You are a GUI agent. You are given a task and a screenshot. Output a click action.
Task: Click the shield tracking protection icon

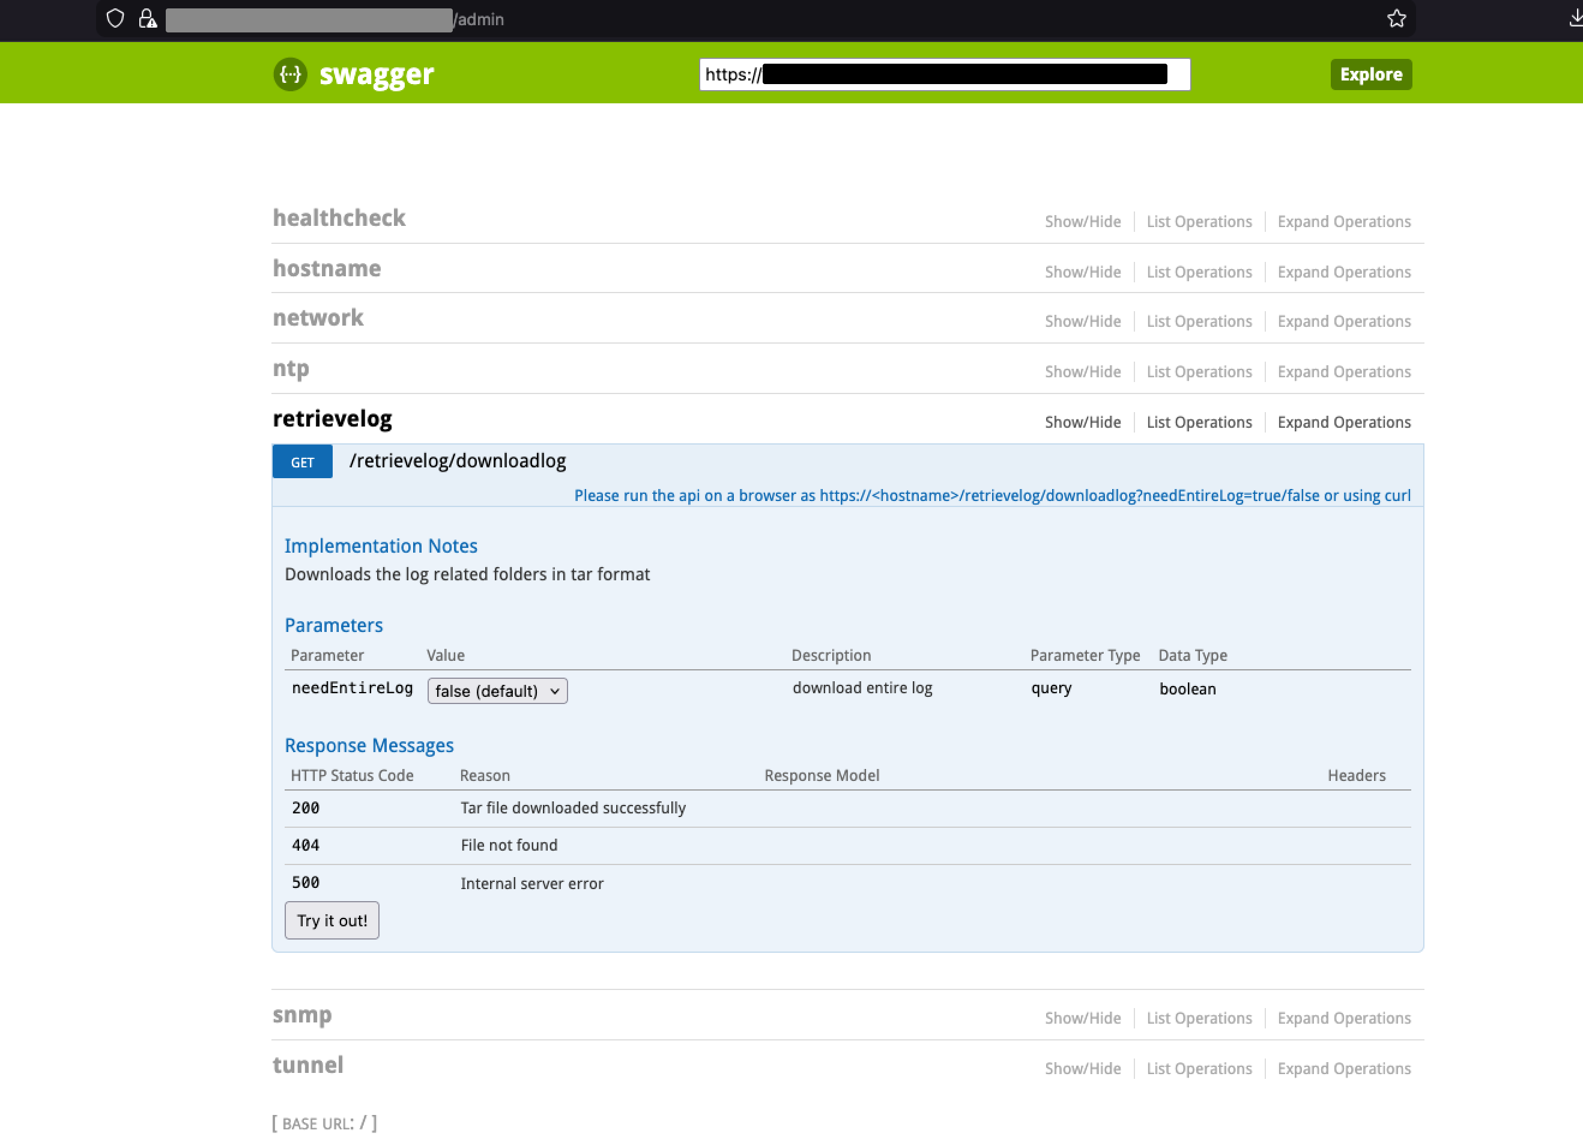click(x=115, y=19)
